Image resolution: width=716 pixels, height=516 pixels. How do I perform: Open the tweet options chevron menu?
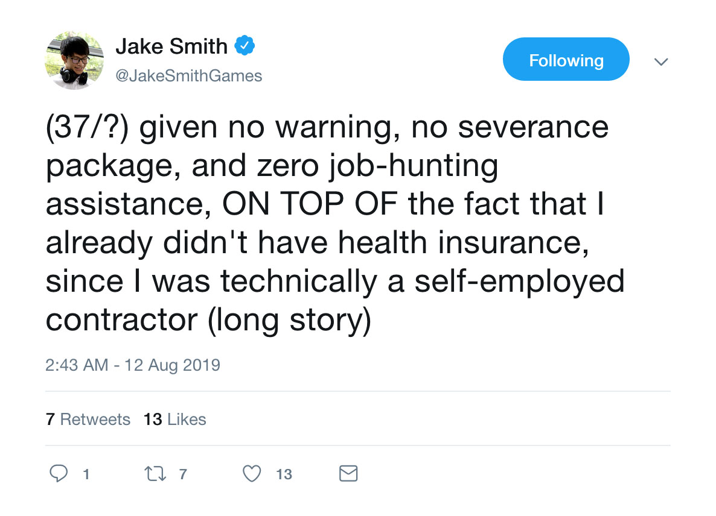pos(661,61)
